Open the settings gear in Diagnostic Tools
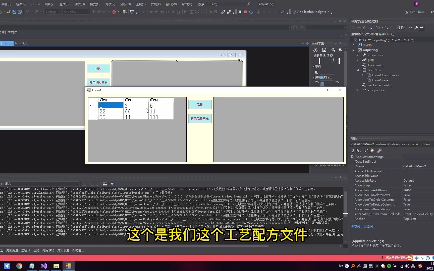This screenshot has width=434, height=271. click(315, 50)
